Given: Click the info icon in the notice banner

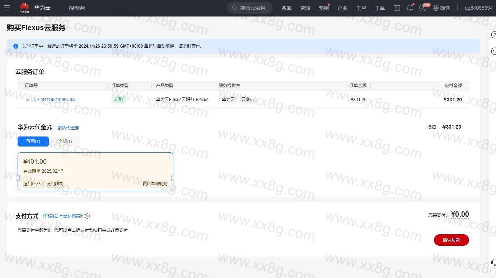Looking at the screenshot, I should (16, 46).
